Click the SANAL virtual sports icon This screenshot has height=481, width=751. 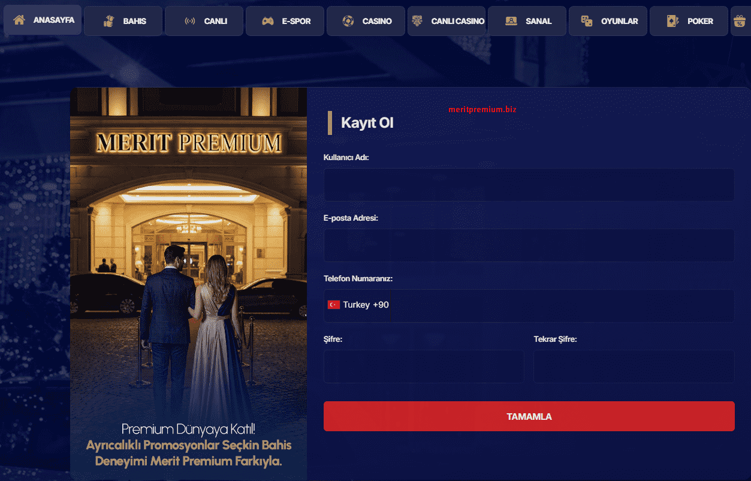pos(511,21)
